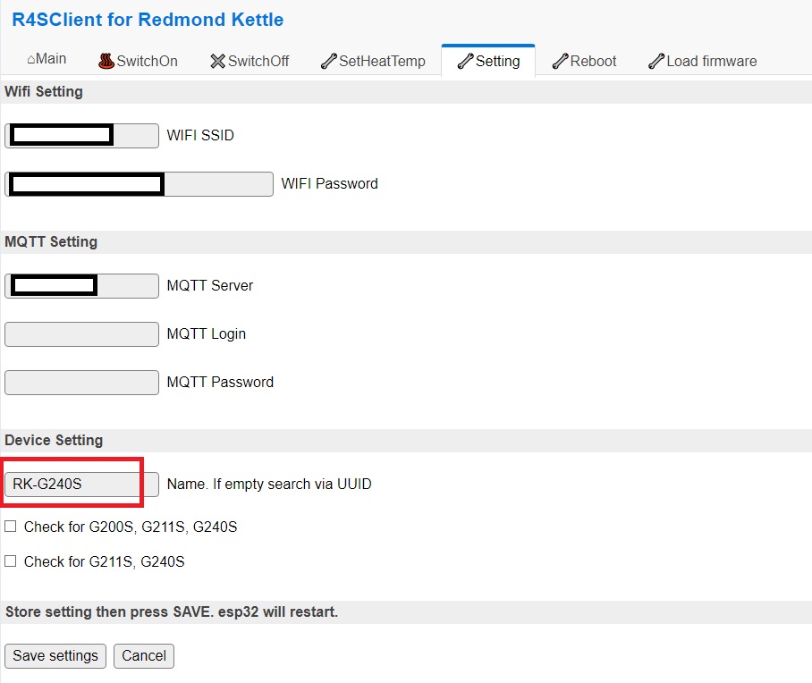
Task: Click the device Name field containing RK-G240S
Action: pos(81,485)
